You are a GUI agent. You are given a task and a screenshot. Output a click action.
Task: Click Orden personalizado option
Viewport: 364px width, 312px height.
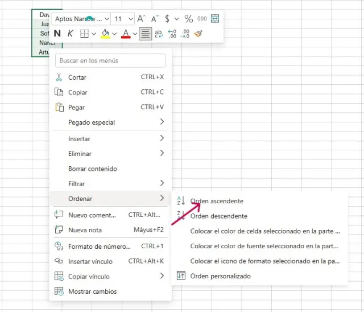click(x=220, y=276)
